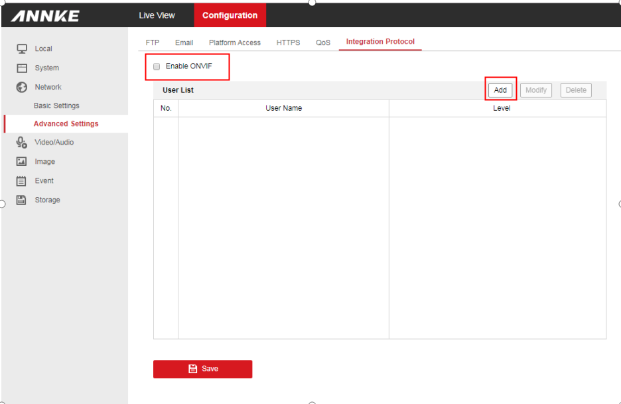Collapse the Network section in sidebar
Screen dimensions: 621x404
(48, 87)
